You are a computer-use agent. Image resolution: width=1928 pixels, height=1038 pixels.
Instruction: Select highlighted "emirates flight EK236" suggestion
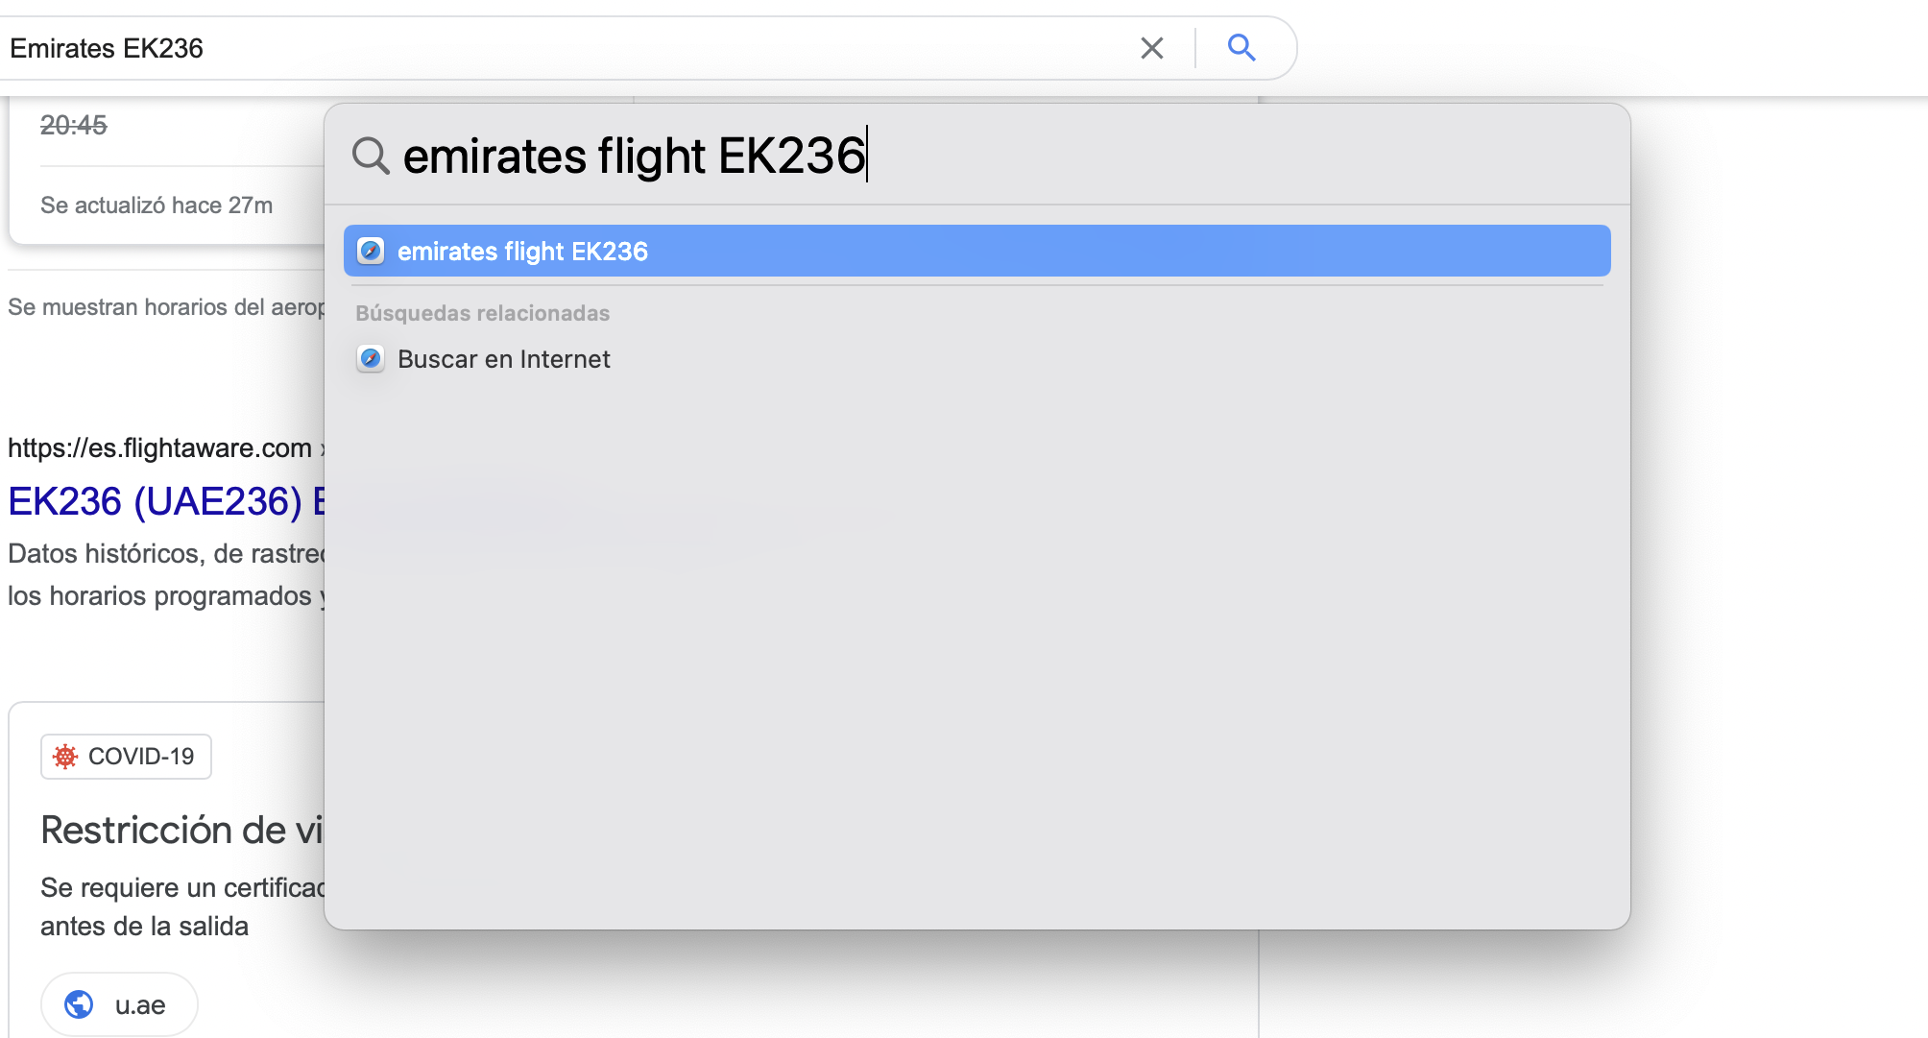976,252
